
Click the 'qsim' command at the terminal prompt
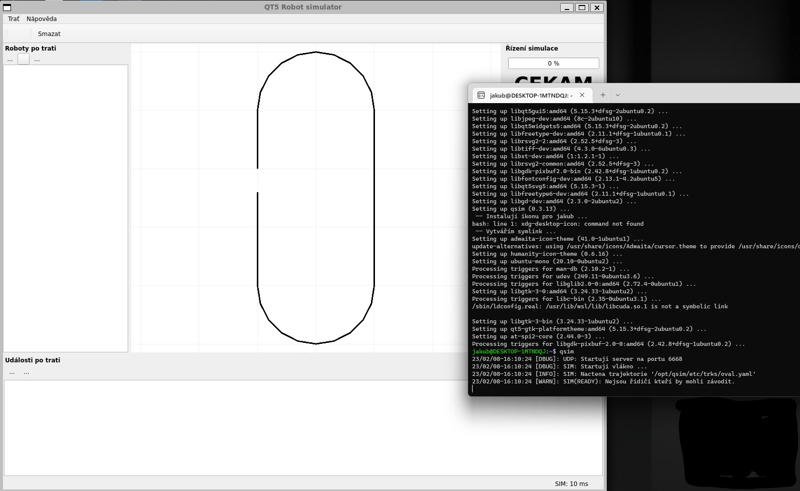[x=567, y=351]
